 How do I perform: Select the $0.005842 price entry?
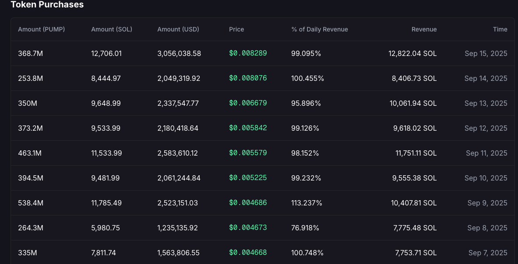(248, 128)
